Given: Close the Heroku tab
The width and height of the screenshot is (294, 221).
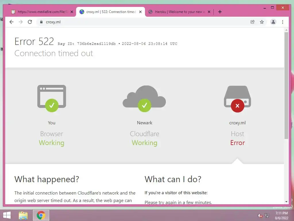Looking at the screenshot, I should [209, 12].
